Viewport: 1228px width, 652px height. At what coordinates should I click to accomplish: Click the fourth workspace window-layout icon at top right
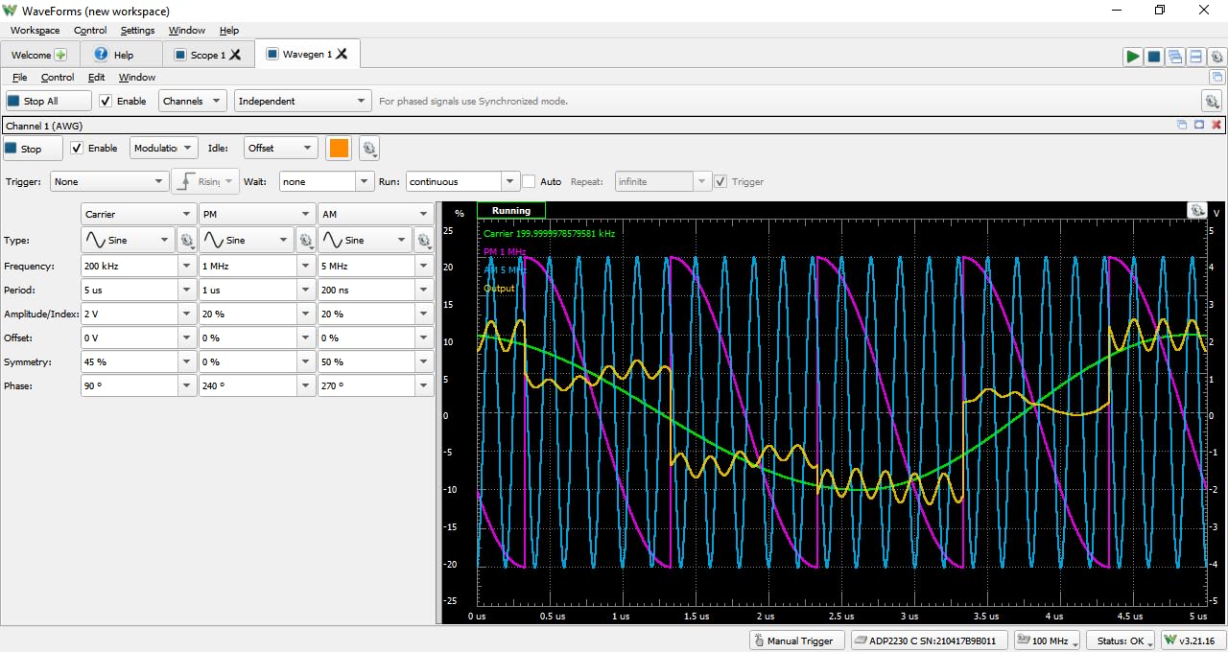1196,57
